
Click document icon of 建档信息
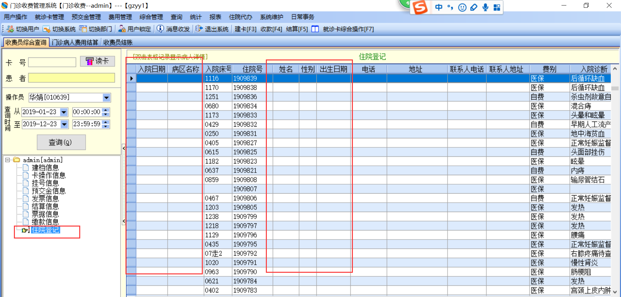coord(26,167)
